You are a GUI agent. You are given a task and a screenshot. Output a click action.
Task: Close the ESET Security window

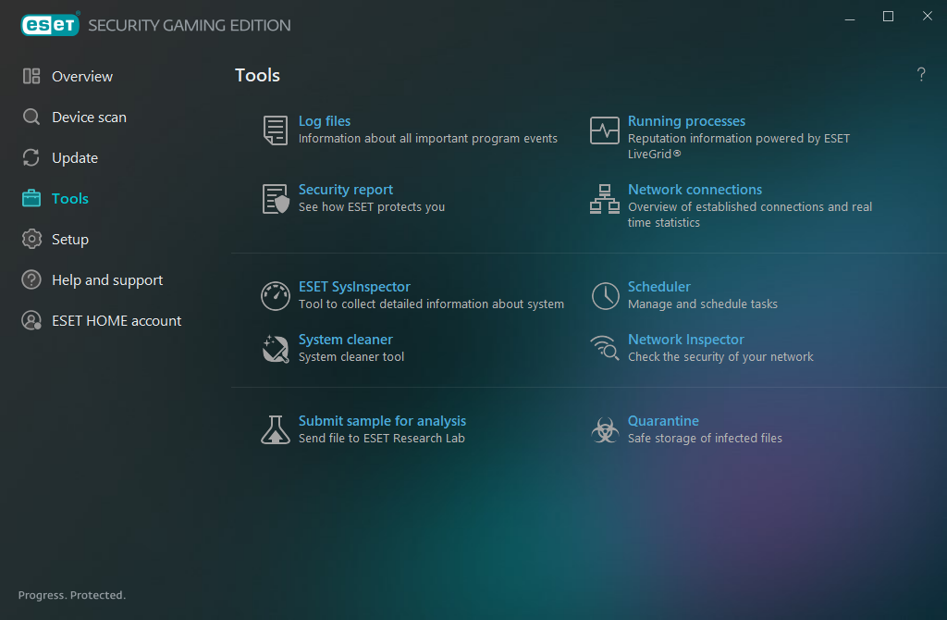[x=927, y=17]
